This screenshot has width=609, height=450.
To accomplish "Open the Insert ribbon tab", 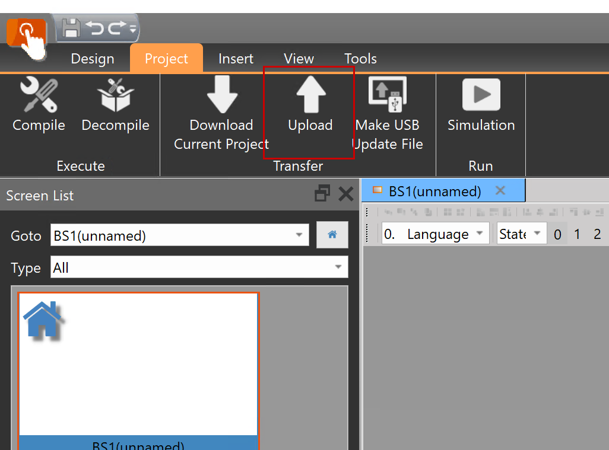I will coord(236,59).
